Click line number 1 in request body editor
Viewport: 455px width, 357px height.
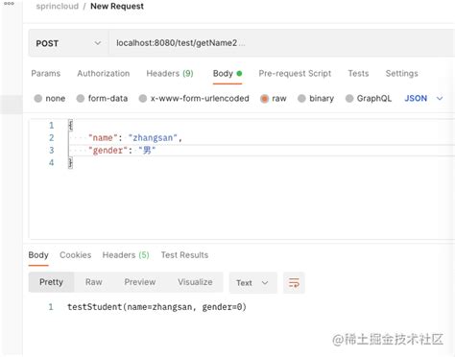51,125
